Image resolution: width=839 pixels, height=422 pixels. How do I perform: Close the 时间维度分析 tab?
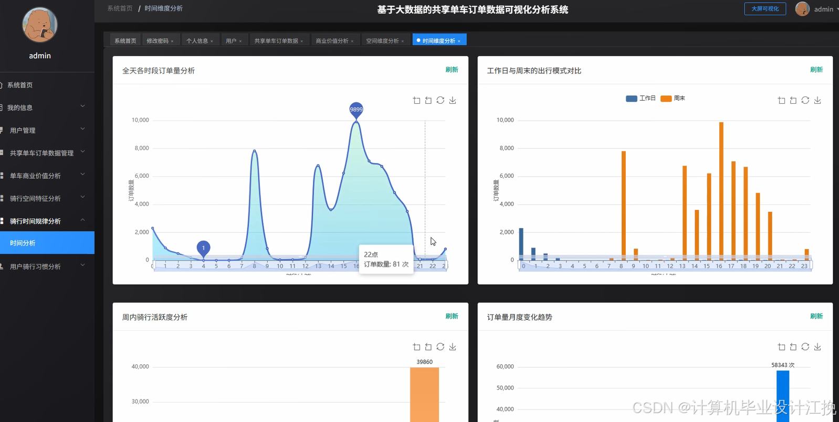tap(459, 41)
